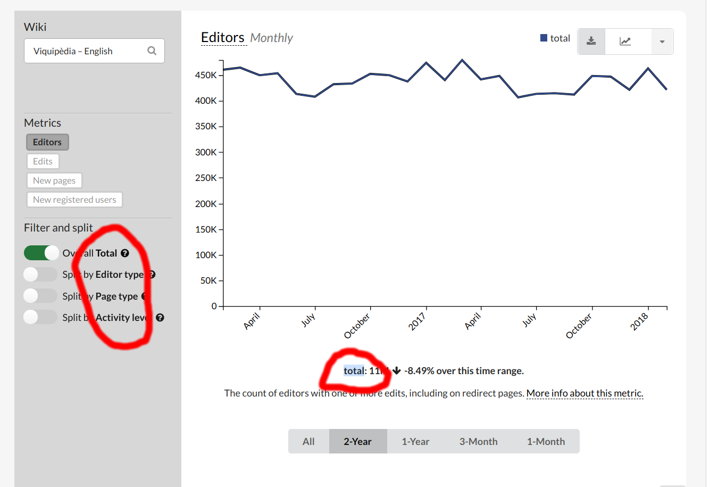Switch time range to 2-Year

coord(357,441)
